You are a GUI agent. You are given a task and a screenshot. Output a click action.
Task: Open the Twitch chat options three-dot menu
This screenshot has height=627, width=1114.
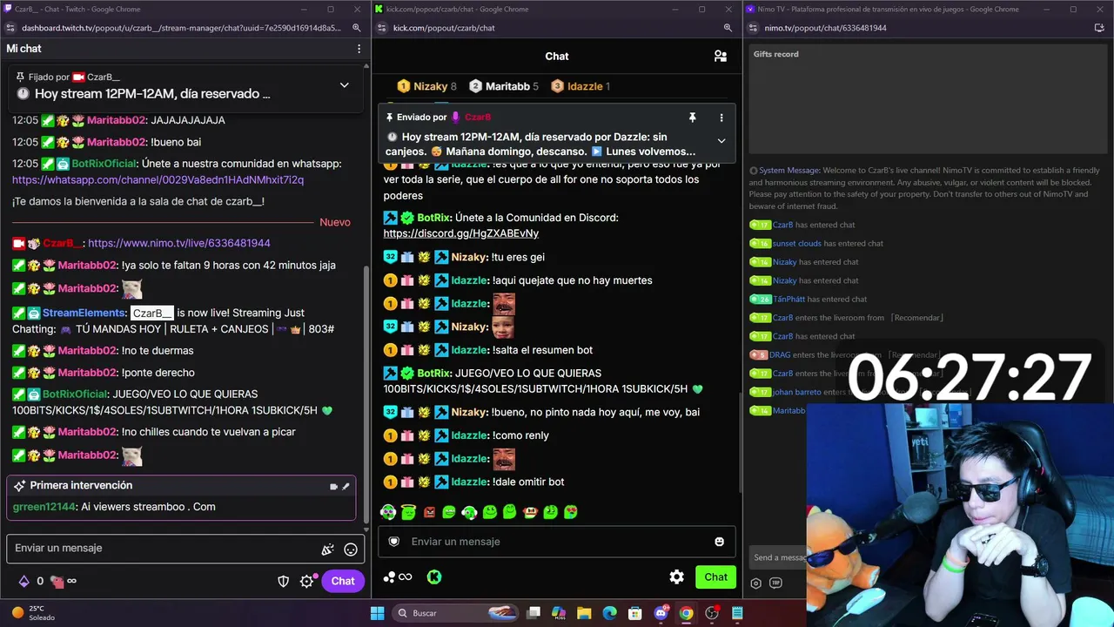(359, 49)
